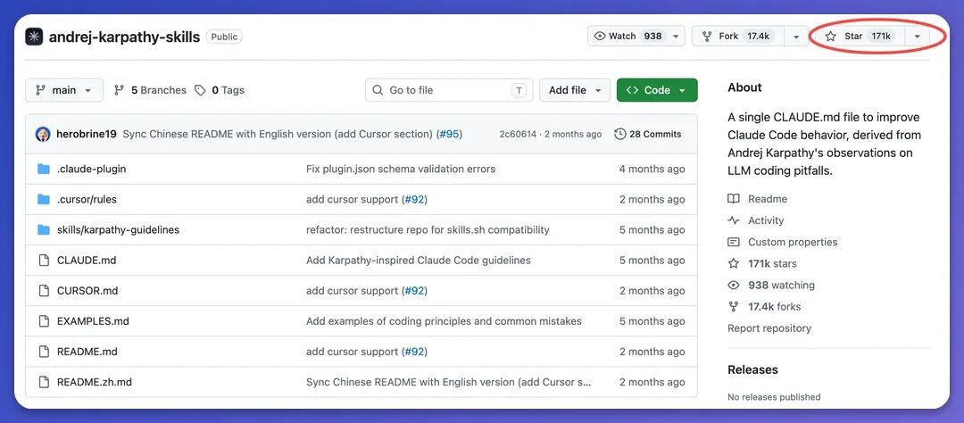
Task: Open the green Code dropdown button
Action: click(x=657, y=90)
